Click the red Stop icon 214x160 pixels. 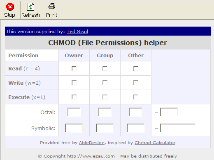(10, 7)
